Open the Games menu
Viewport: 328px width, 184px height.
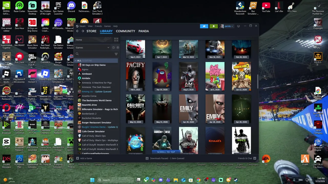coord(107,26)
